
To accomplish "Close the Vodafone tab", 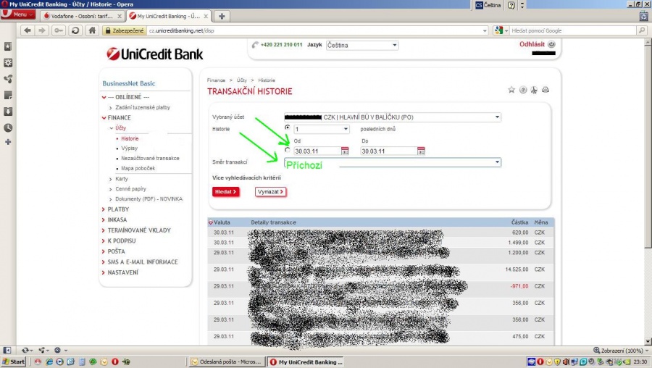I will pyautogui.click(x=120, y=16).
